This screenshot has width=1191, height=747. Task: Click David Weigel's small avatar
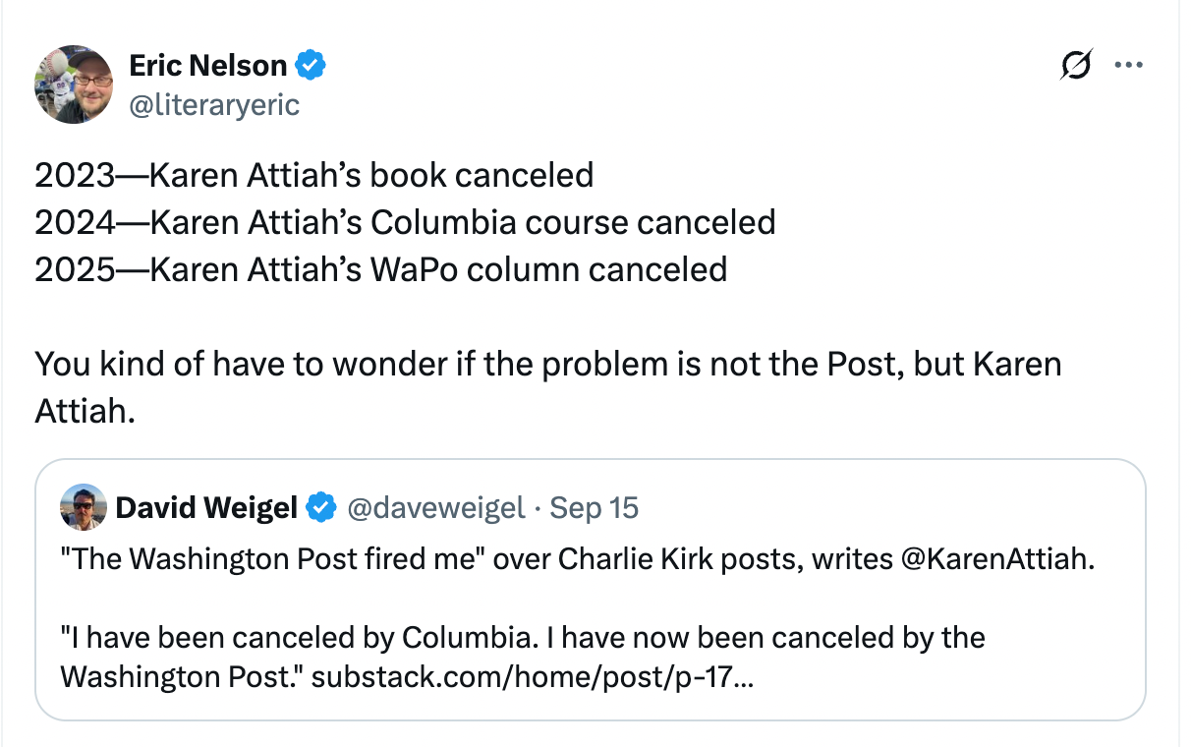pyautogui.click(x=83, y=507)
